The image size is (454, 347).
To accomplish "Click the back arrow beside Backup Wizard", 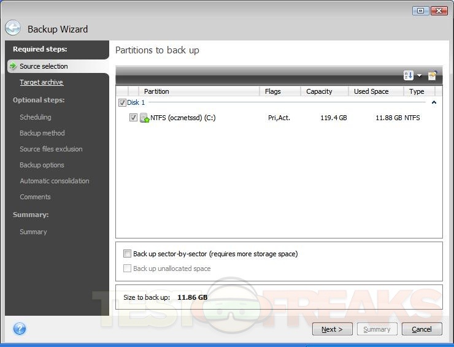I will (13, 28).
